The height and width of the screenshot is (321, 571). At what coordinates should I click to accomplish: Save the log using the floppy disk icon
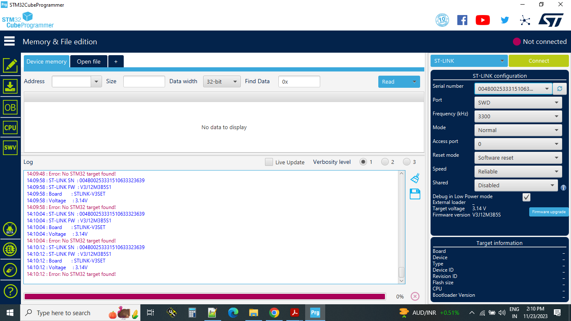tap(415, 194)
